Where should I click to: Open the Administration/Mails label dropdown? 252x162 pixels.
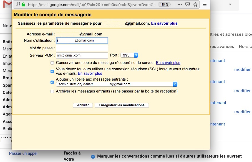[x=117, y=84]
